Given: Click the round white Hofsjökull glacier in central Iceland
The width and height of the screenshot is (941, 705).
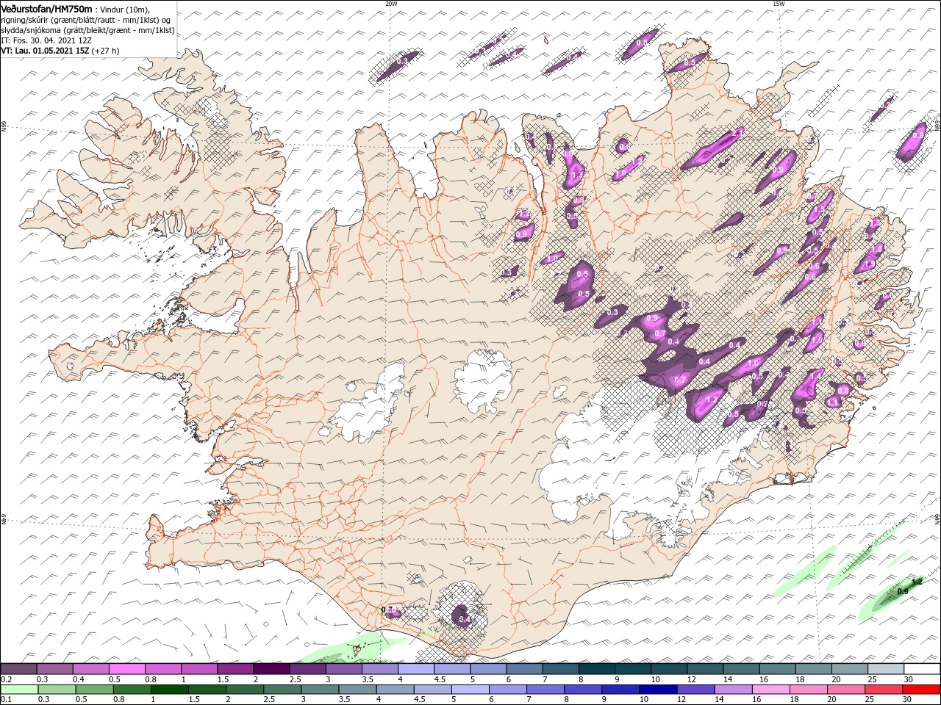Looking at the screenshot, I should [x=484, y=380].
